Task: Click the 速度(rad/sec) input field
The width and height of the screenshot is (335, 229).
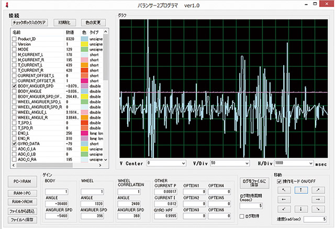Action: [x=315, y=219]
